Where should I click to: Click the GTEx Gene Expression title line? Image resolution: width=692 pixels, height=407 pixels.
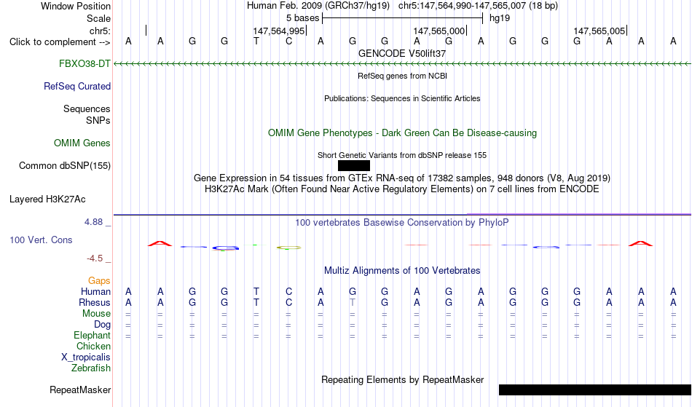(x=402, y=178)
